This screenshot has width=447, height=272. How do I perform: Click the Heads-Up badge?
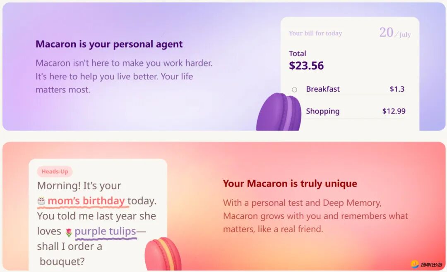[55, 172]
